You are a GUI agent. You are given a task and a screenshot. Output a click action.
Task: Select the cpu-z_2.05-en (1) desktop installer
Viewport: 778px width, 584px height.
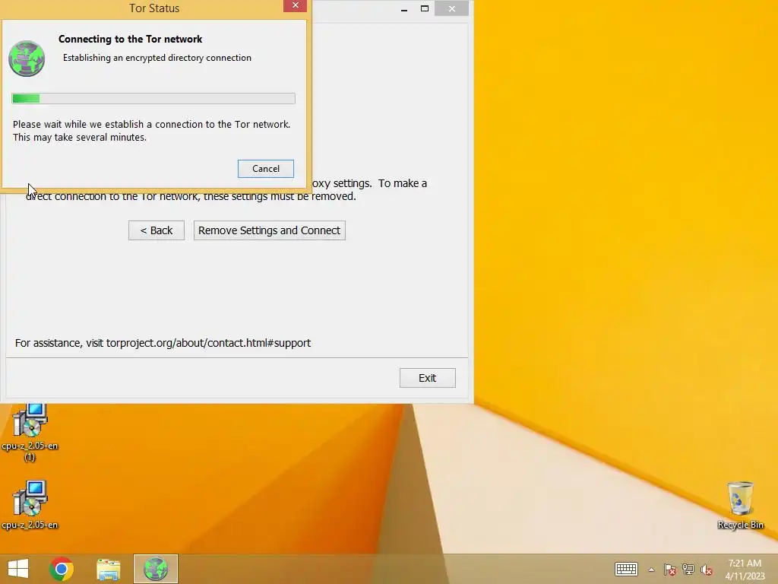30,433
